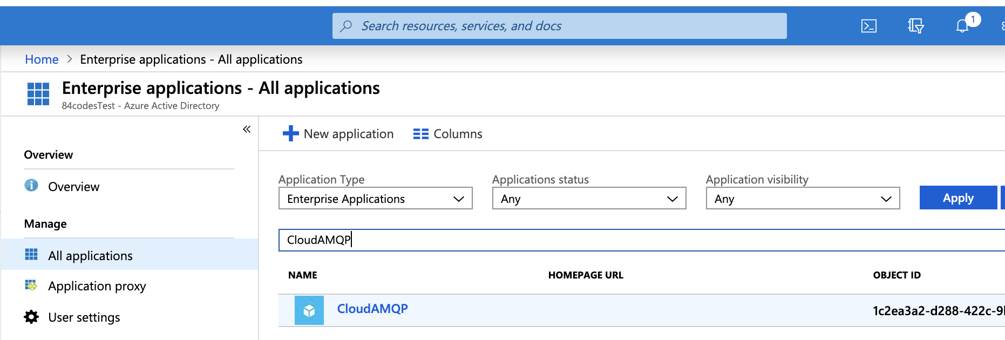Collapse the sidebar with double chevron

pyautogui.click(x=247, y=129)
